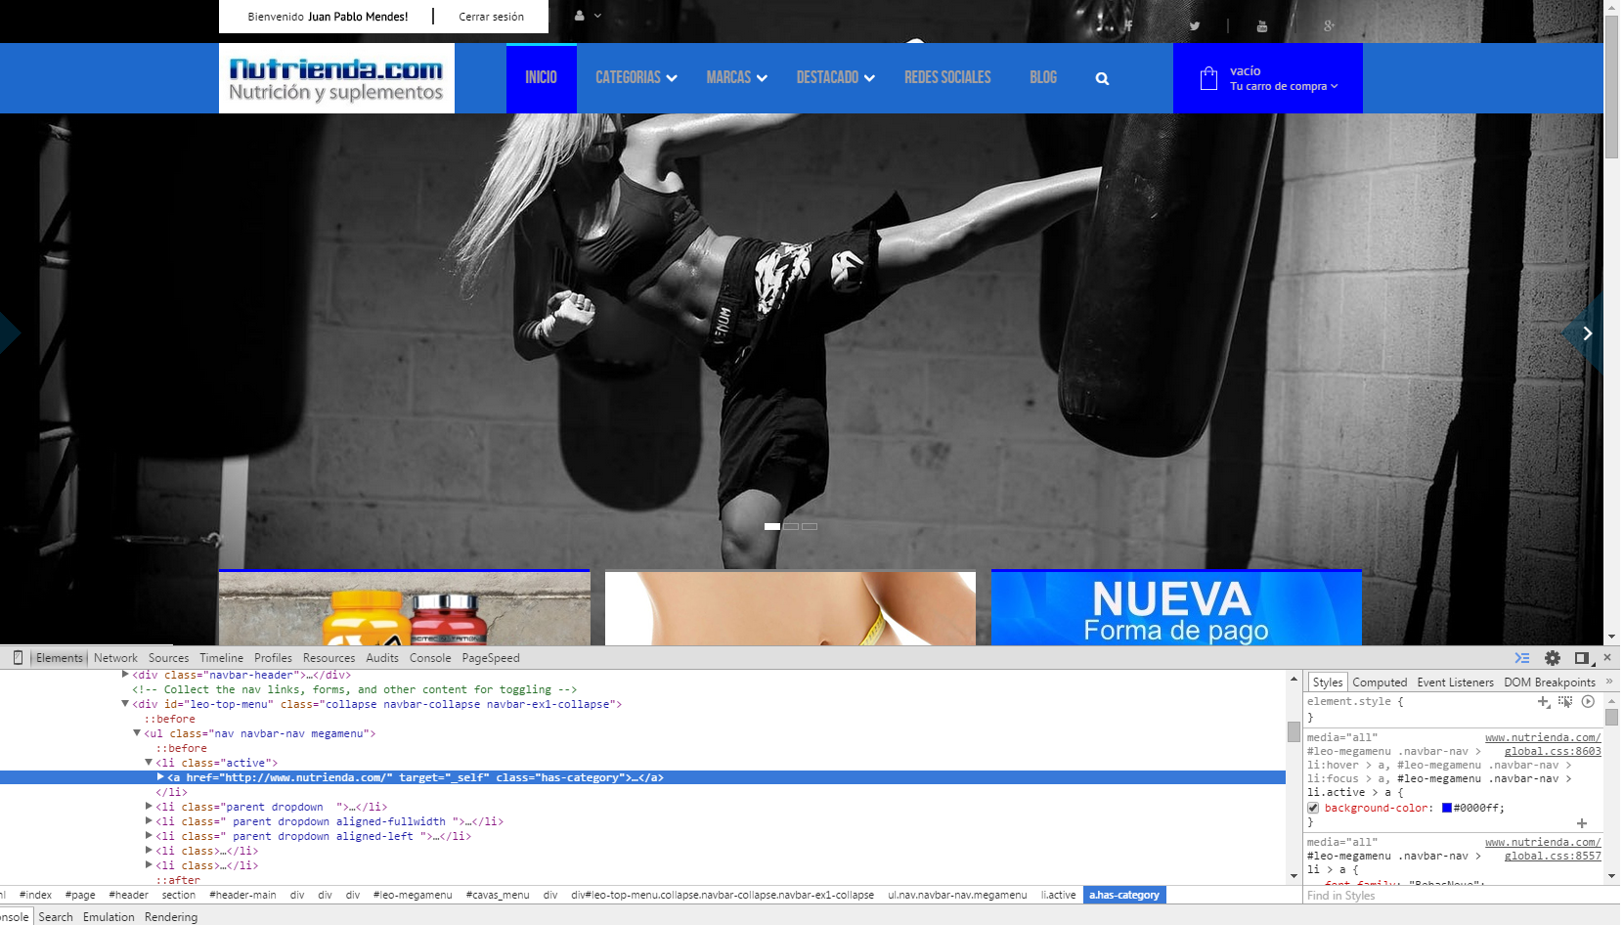
Task: Click the user account icon in top bar
Action: (x=580, y=16)
